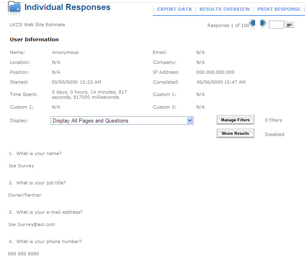Image resolution: width=305 pixels, height=268 pixels.
Task: Click the Disabled sharing status text
Action: pos(274,134)
